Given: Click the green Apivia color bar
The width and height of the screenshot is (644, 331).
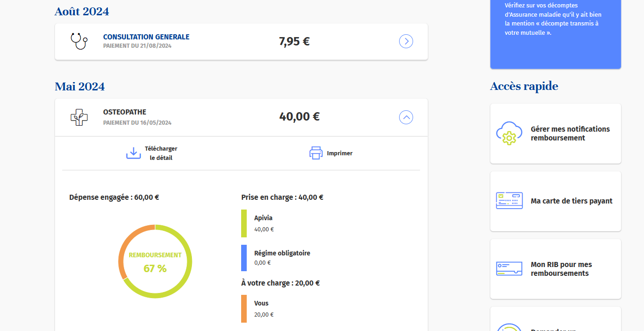Looking at the screenshot, I should point(244,223).
